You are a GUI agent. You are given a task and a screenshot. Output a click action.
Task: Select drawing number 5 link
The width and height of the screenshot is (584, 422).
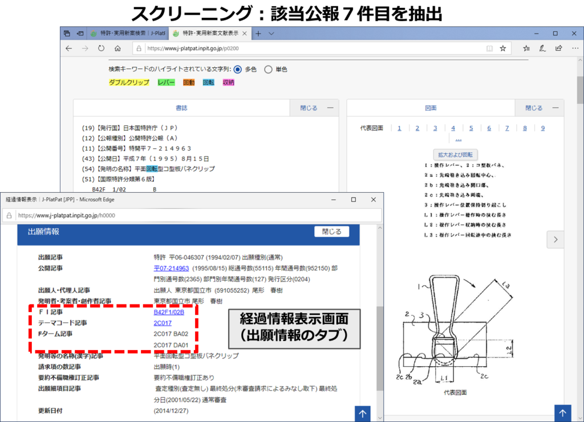[471, 128]
